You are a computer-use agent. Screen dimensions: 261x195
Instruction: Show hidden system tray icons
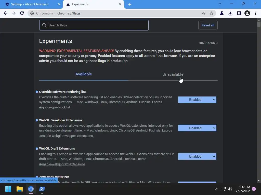pos(217,189)
